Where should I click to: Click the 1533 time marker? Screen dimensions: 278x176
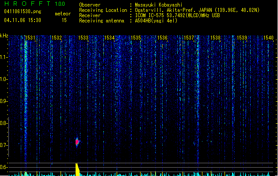[83, 38]
